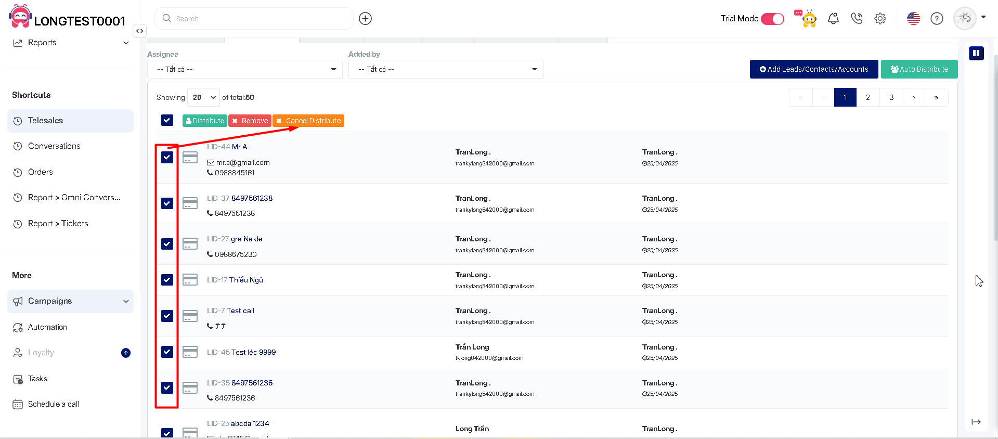Click the Cancel Distribute button

coord(308,121)
